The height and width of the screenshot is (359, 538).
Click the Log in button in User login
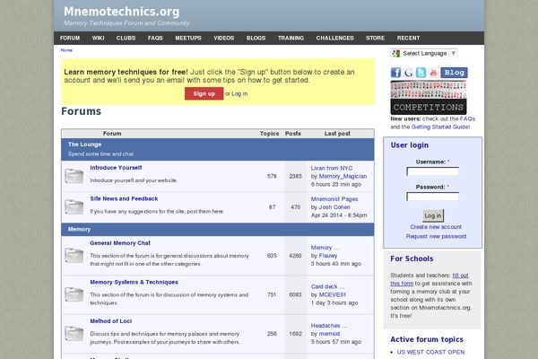(x=433, y=215)
